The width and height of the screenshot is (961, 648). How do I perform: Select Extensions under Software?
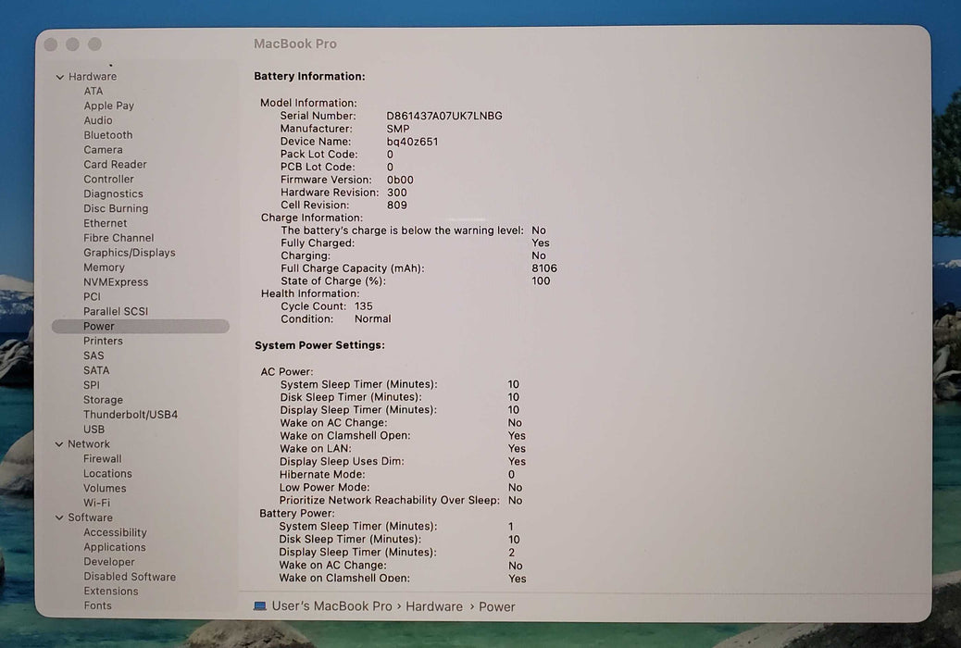[111, 591]
